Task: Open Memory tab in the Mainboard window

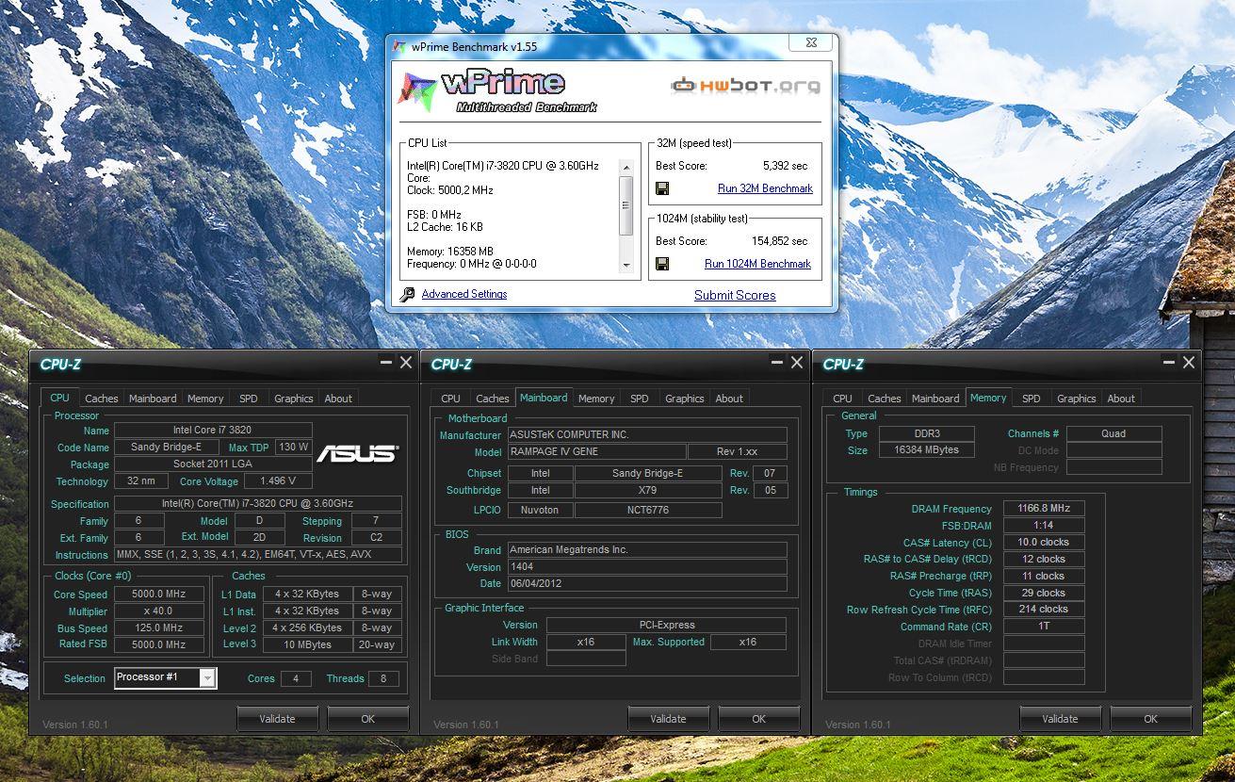Action: pos(596,399)
